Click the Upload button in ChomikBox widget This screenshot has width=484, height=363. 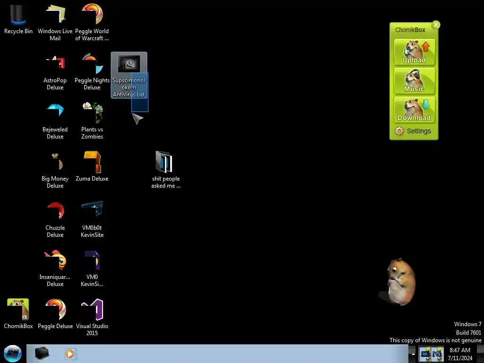[414, 52]
